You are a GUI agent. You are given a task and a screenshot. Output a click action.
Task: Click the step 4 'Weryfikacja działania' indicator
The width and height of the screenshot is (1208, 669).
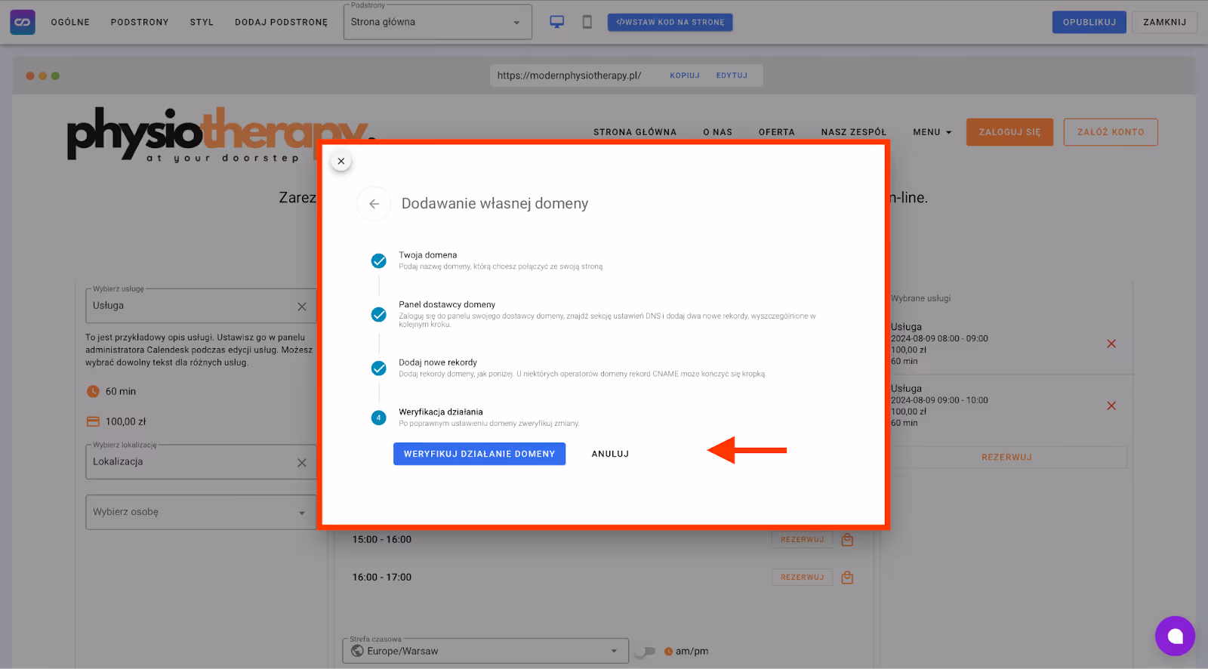(379, 418)
